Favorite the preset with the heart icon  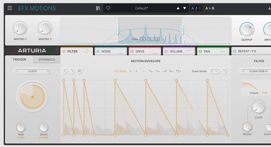point(108,8)
